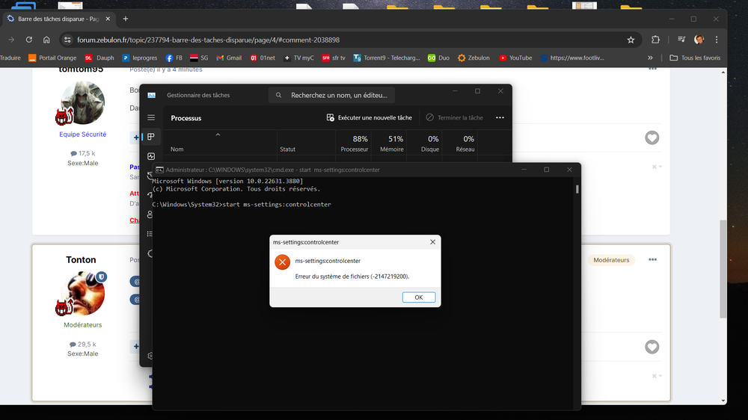Open a new Chrome tab
The height and width of the screenshot is (420, 748).
(126, 19)
